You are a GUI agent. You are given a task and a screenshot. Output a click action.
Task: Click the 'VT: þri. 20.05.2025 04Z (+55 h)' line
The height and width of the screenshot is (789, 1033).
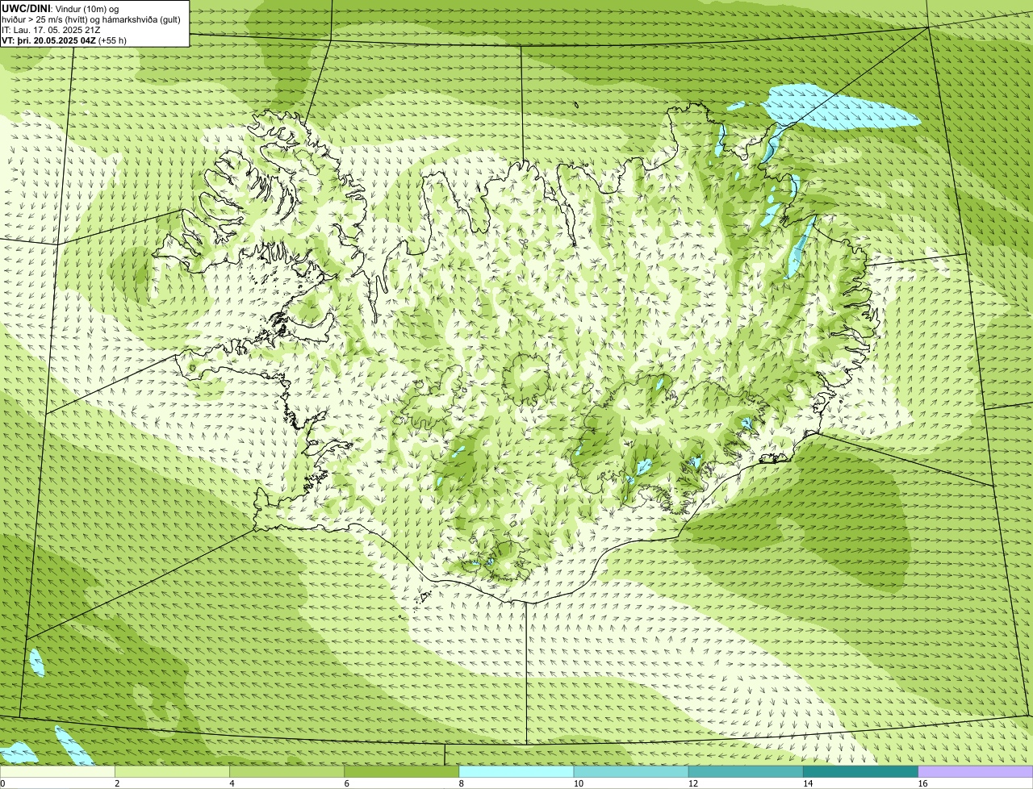pyautogui.click(x=64, y=40)
